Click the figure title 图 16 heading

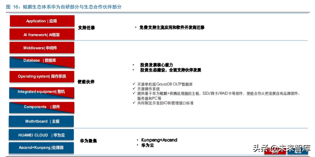pyautogui.click(x=64, y=7)
